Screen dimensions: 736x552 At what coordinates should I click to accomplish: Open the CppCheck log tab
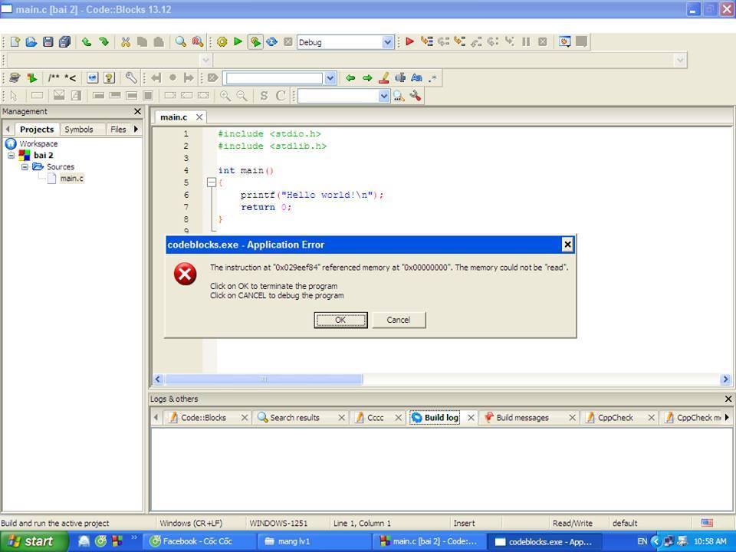pyautogui.click(x=615, y=417)
